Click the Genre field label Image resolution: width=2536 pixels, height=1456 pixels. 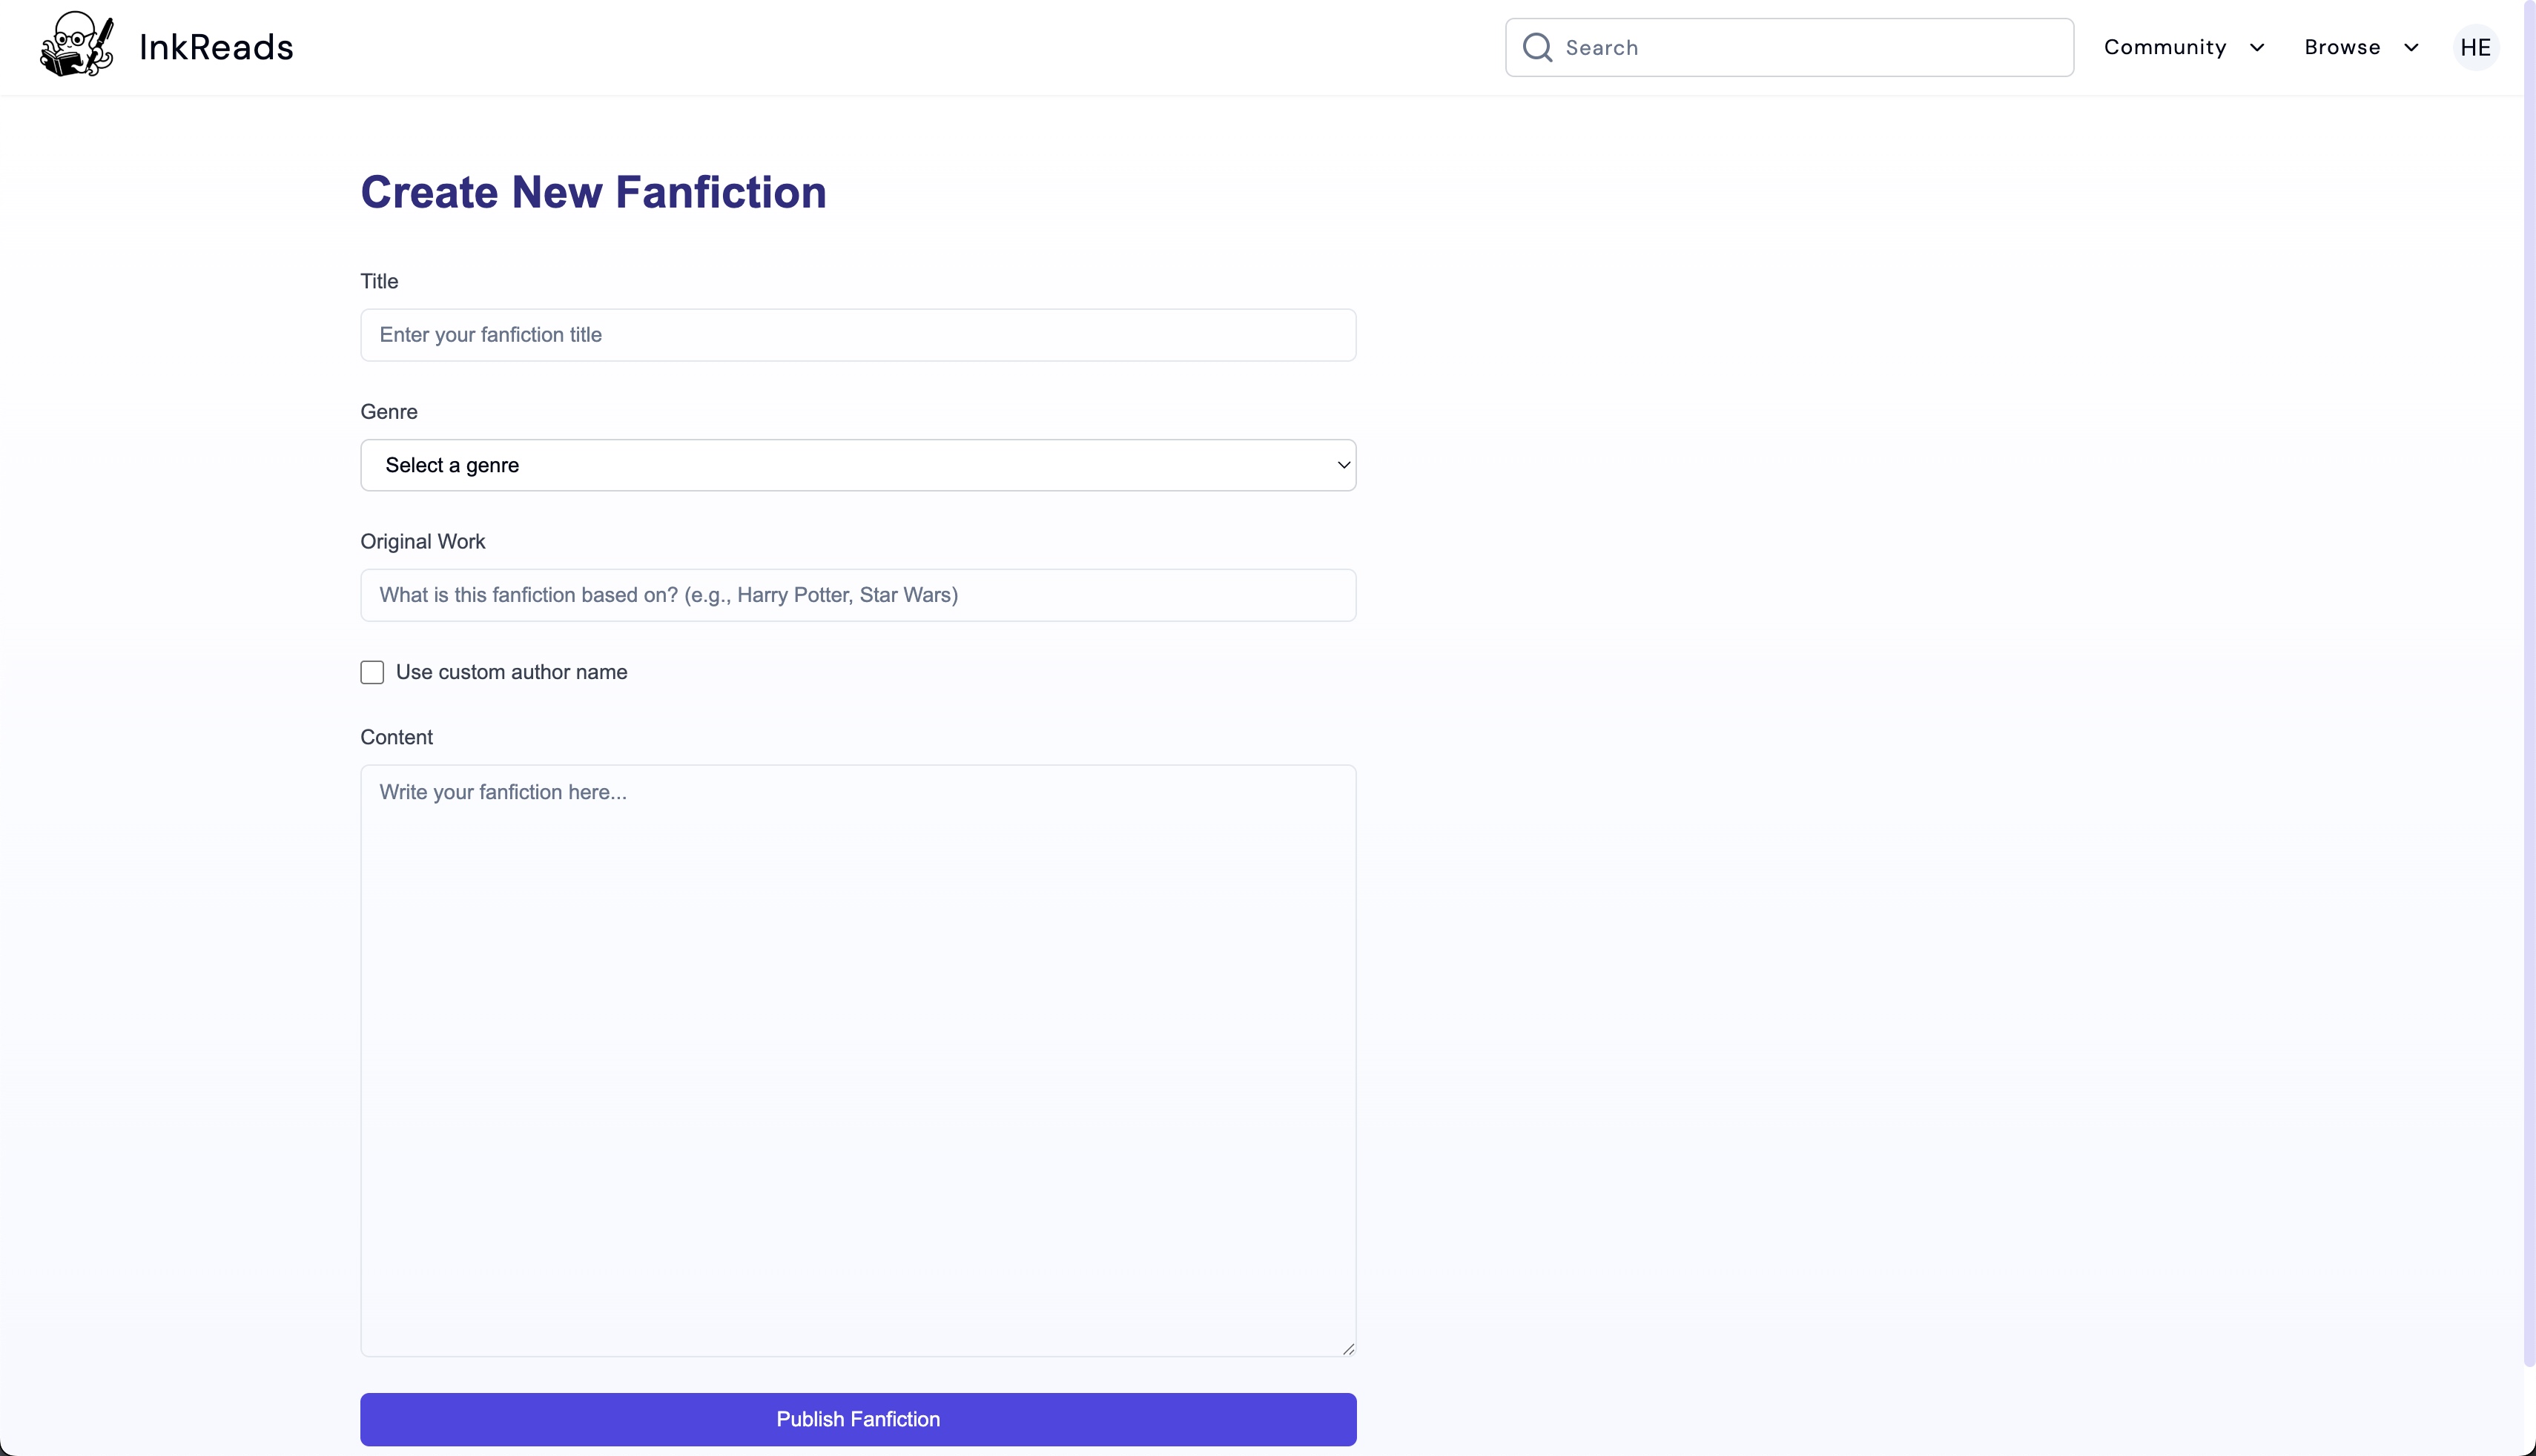coord(389,412)
